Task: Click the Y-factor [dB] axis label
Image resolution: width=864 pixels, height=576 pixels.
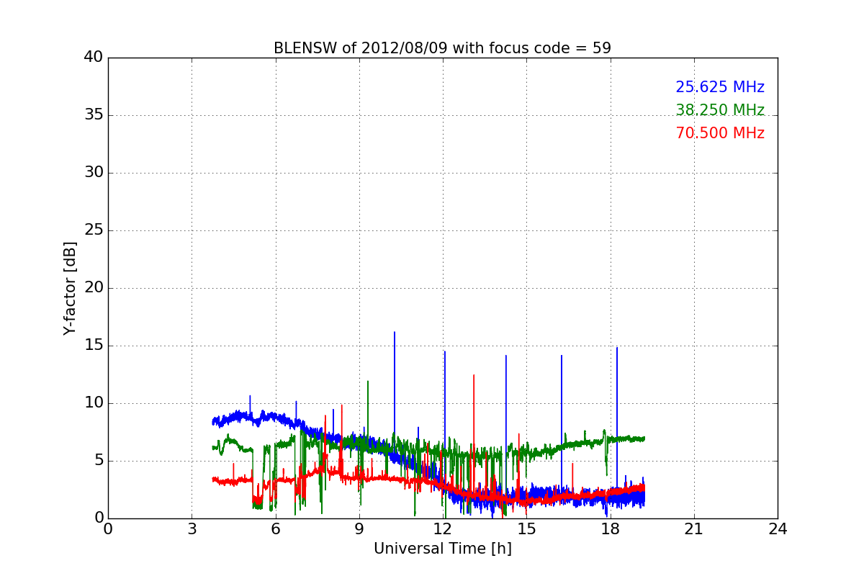Action: tap(70, 288)
